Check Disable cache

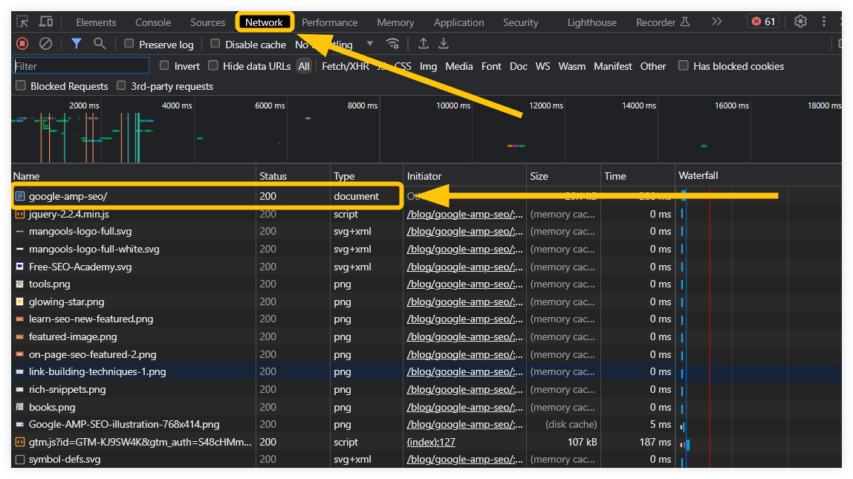213,45
